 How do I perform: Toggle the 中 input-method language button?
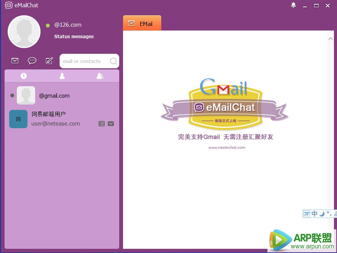pos(314,214)
